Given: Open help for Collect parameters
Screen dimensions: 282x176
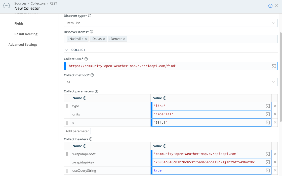Looking at the screenshot, I should 97,91.
